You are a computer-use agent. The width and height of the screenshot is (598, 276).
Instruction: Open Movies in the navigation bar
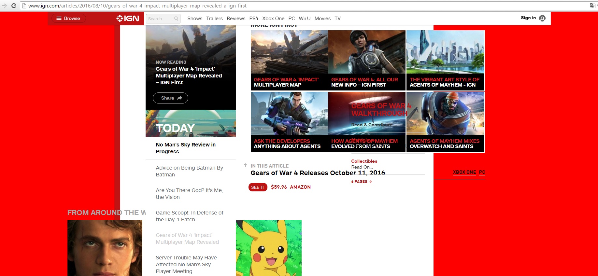[x=322, y=19]
